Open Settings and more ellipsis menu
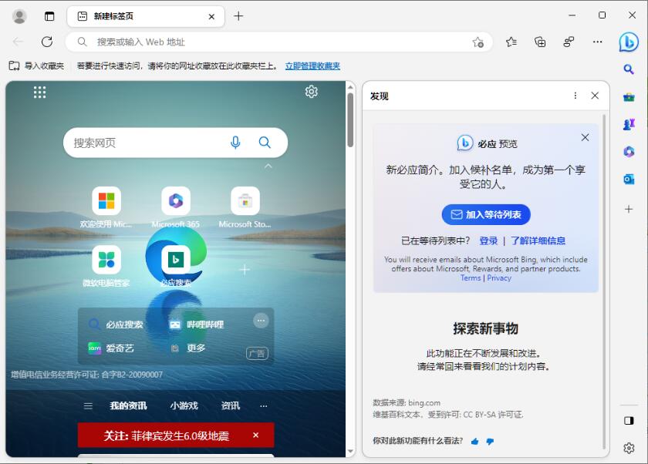This screenshot has height=464, width=648. click(597, 42)
